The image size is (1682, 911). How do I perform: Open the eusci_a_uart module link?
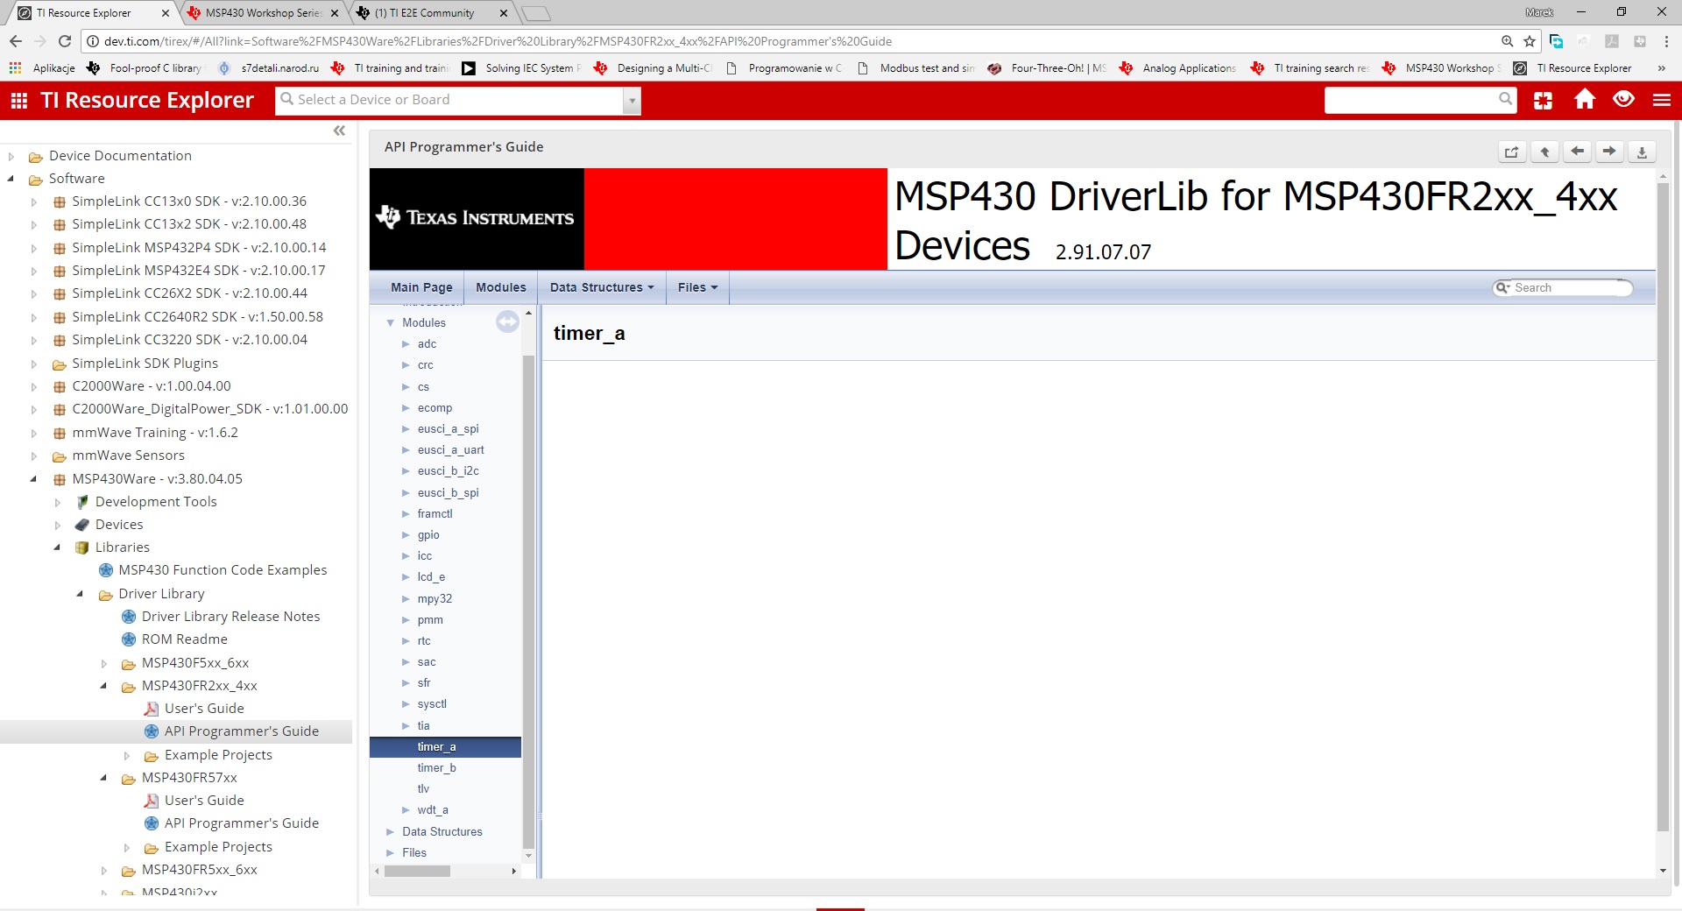pyautogui.click(x=450, y=450)
